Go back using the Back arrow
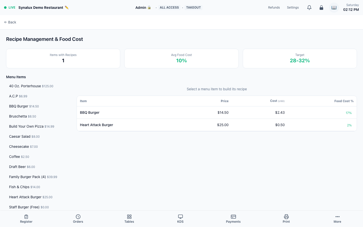 pyautogui.click(x=10, y=22)
